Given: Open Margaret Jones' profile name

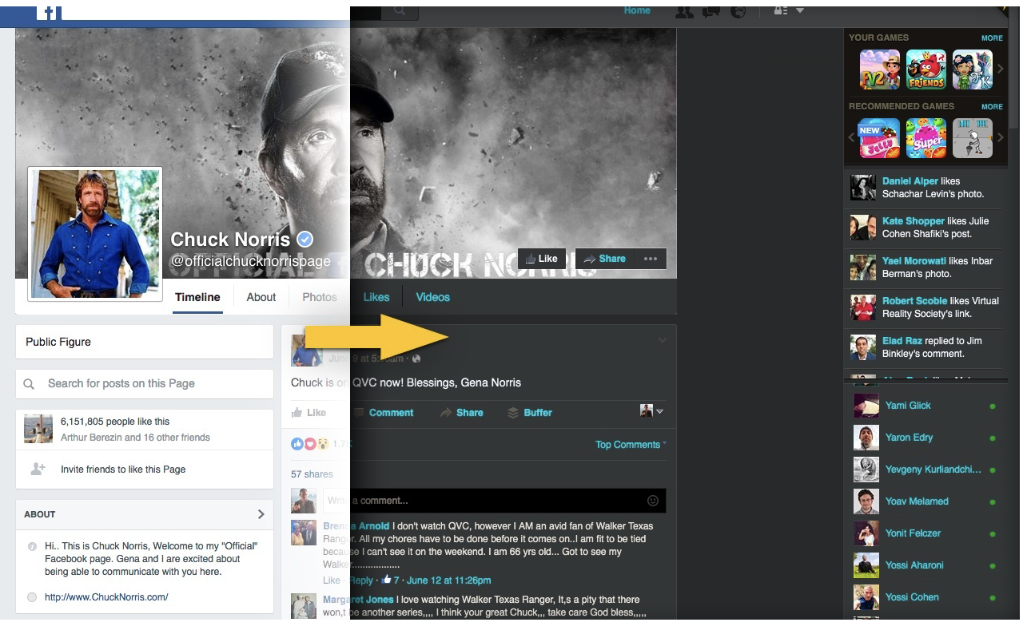Looking at the screenshot, I should click(358, 600).
